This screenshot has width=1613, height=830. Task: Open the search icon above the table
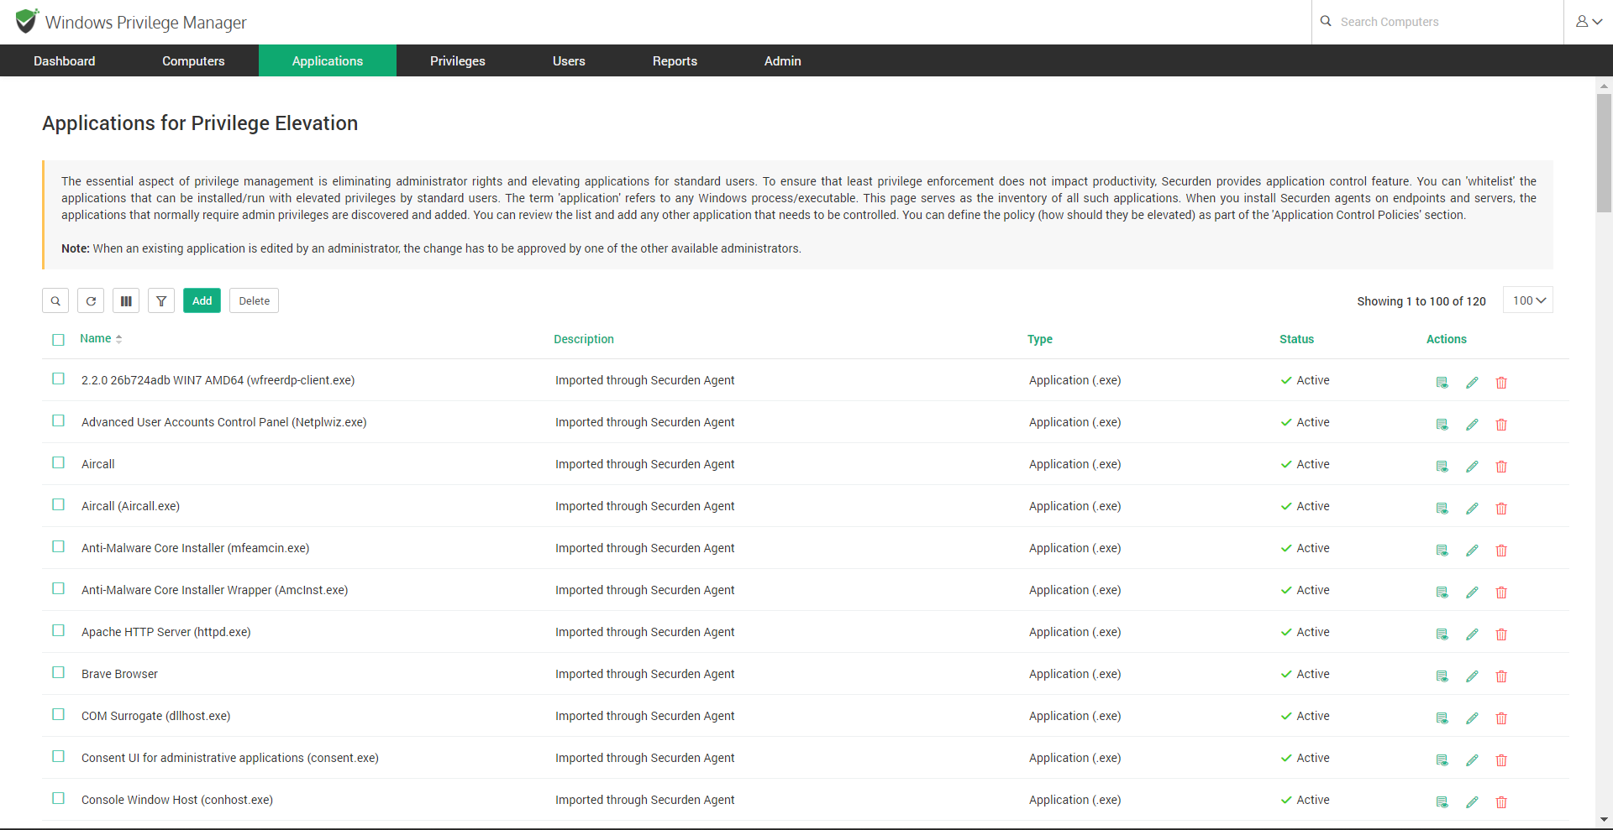pos(55,300)
